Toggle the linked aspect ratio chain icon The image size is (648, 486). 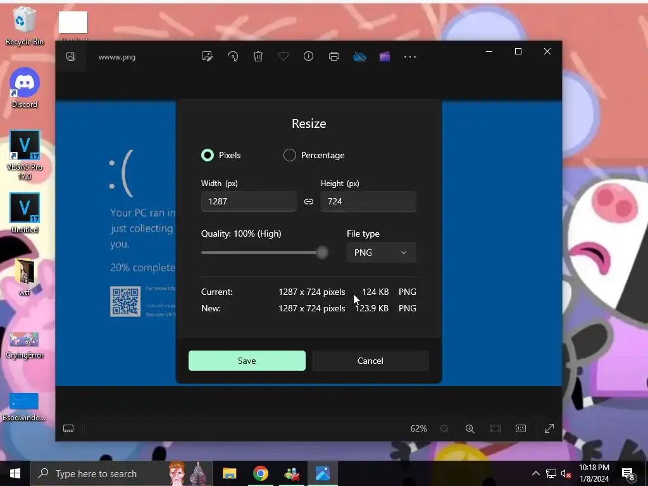[309, 201]
